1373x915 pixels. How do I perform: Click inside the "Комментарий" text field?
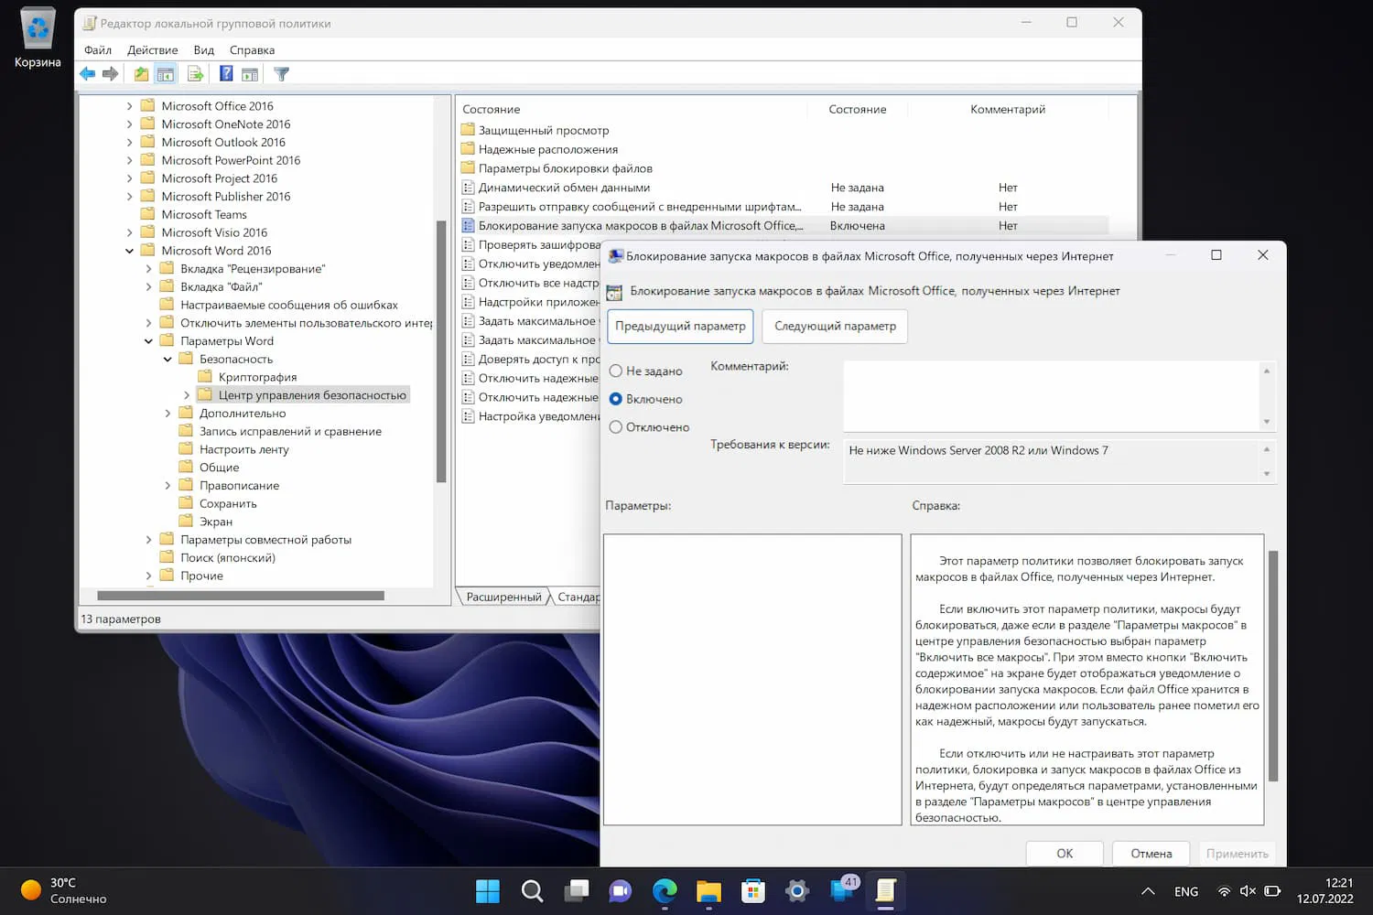click(x=1051, y=396)
